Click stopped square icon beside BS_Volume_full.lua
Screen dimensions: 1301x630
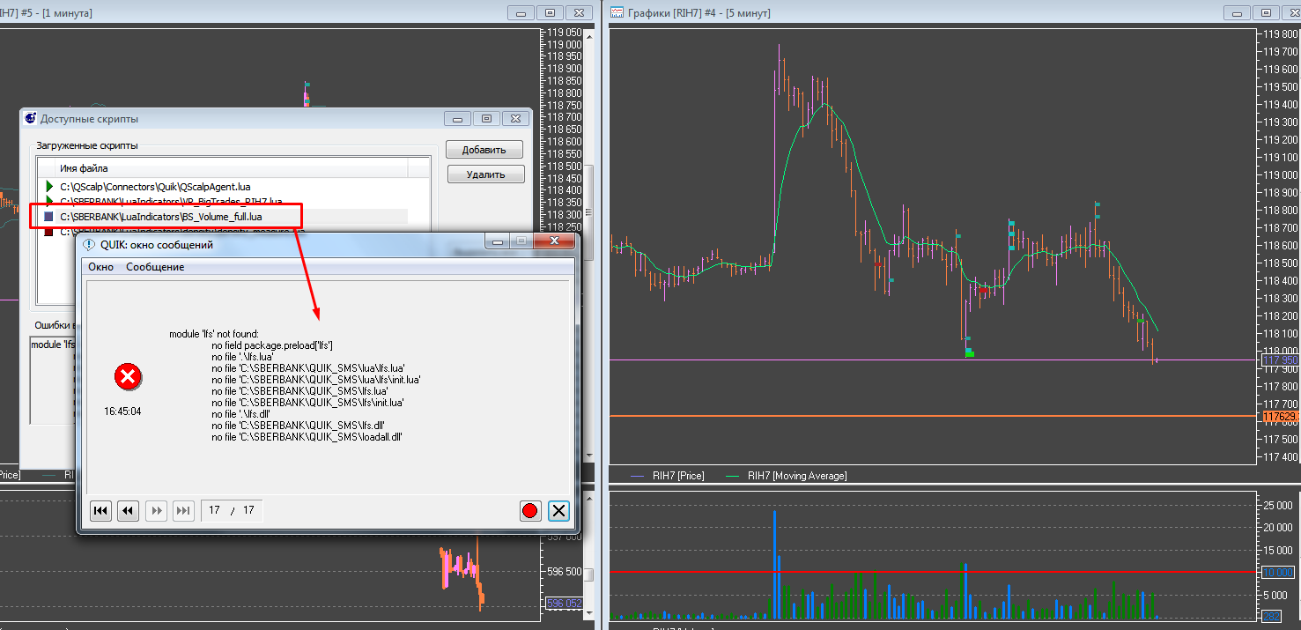(49, 216)
